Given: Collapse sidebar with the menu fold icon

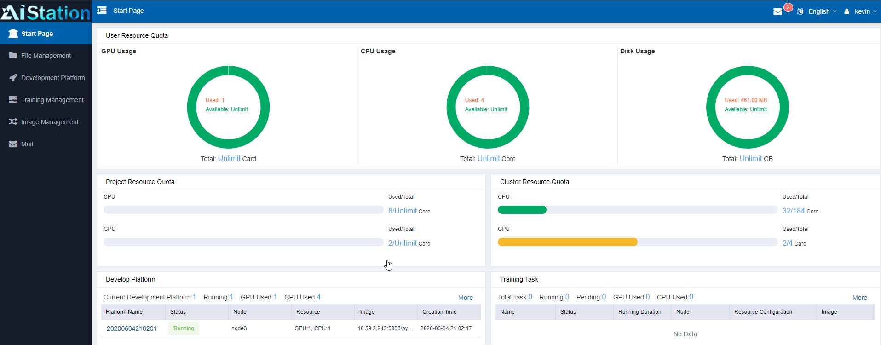Looking at the screenshot, I should 102,10.
